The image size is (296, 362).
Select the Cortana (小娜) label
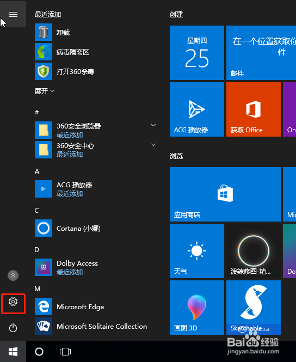[x=78, y=228]
